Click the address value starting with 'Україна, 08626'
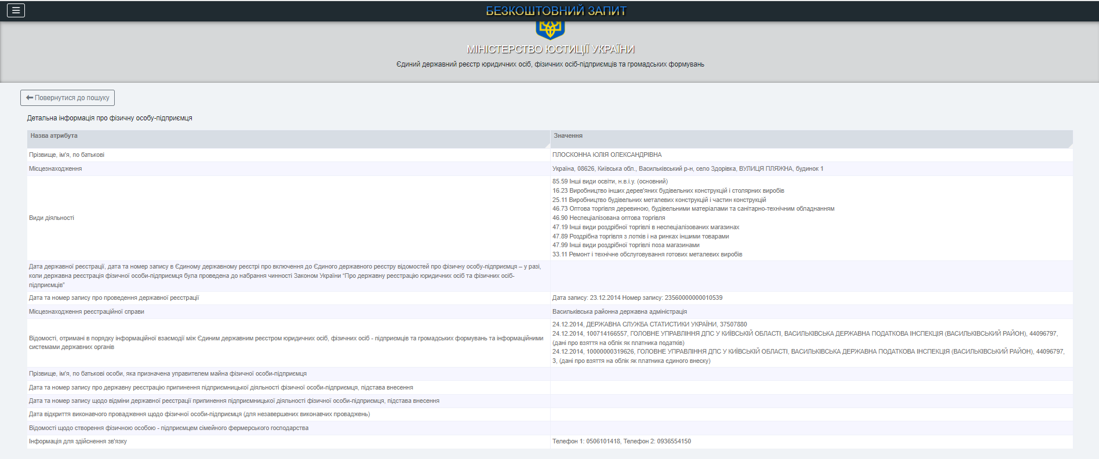This screenshot has width=1099, height=459. coord(687,169)
